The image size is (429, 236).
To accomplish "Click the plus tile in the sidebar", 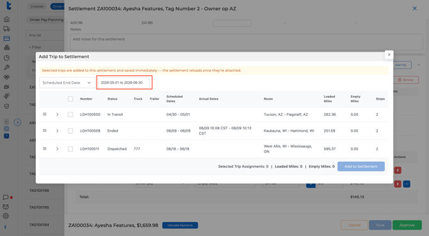I will click(x=6, y=122).
